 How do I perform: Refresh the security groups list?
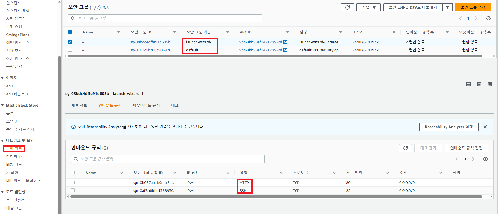[x=347, y=7]
